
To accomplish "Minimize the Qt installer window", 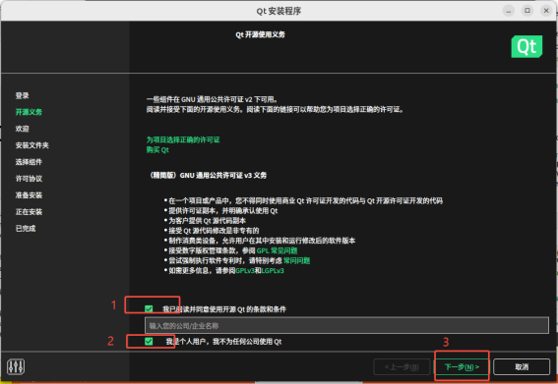I will click(508, 11).
